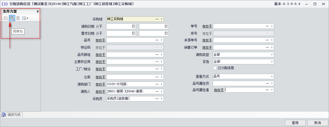Click the ellipsis lookup in 品号属性项 field

(x=267, y=83)
